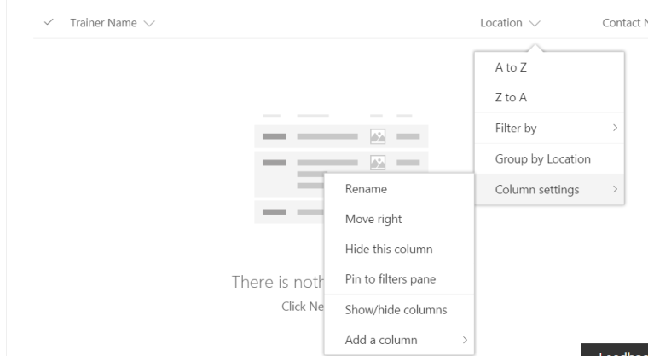Select the Contact column header

pyautogui.click(x=624, y=23)
